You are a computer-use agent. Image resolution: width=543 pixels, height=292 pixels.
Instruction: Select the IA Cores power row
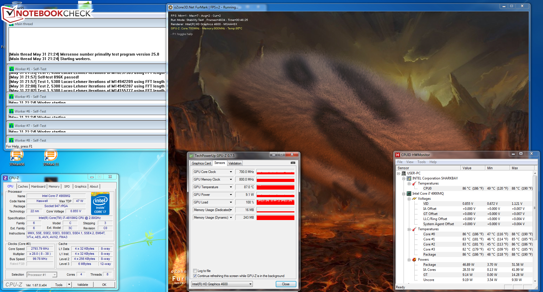tap(478, 270)
